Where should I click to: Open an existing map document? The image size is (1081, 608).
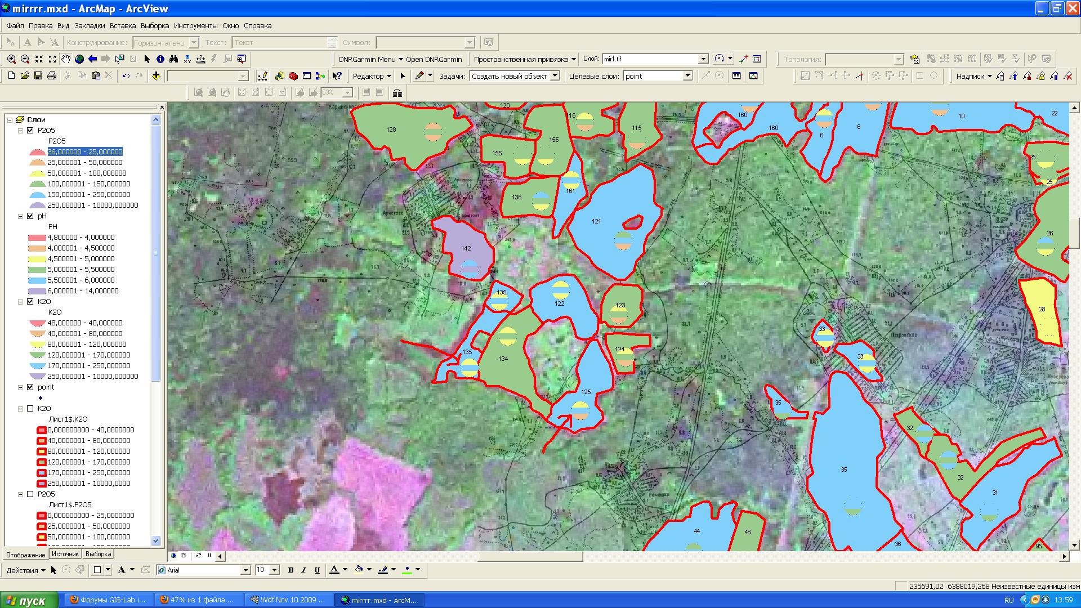(25, 76)
